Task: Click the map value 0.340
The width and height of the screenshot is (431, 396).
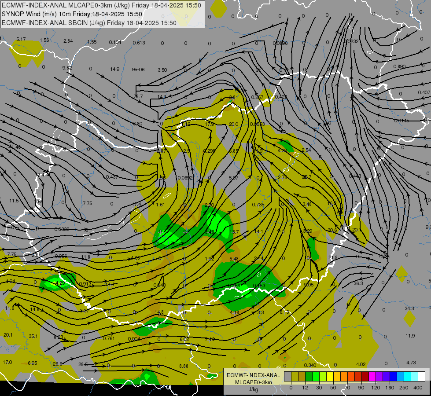Action: point(310,365)
